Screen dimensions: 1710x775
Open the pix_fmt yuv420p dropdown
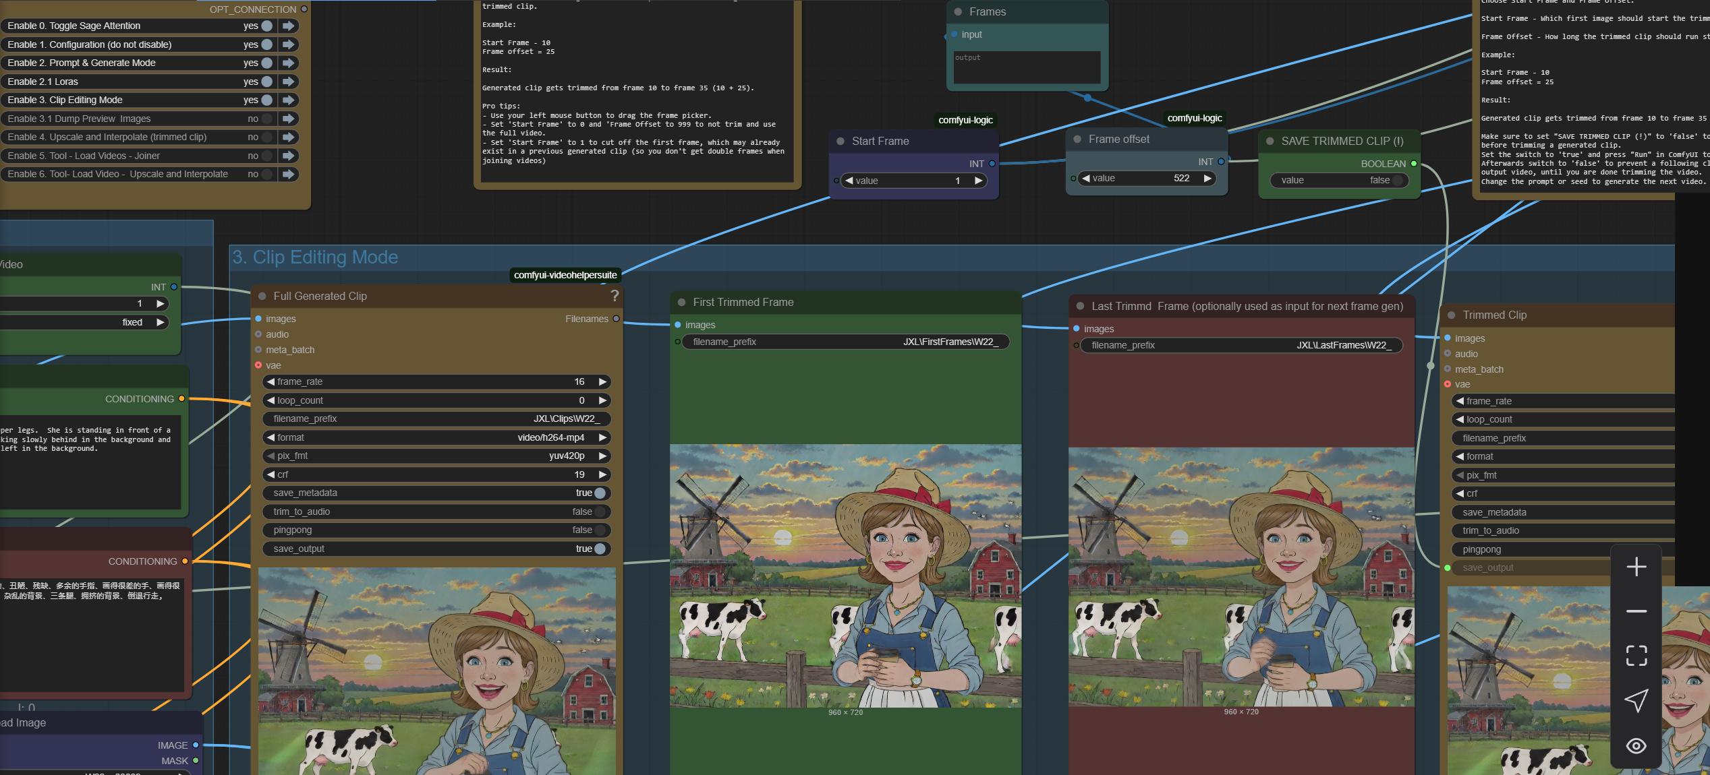(x=566, y=456)
